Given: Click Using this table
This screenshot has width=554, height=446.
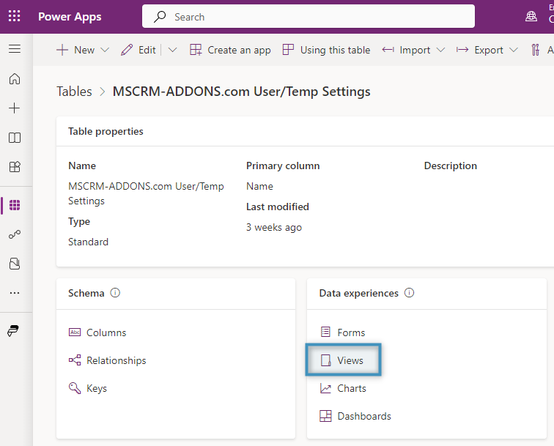Looking at the screenshot, I should coord(326,50).
